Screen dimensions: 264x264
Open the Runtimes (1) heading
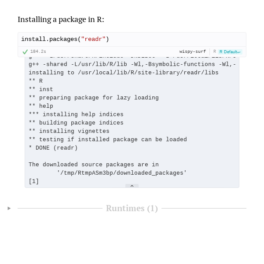132,208
